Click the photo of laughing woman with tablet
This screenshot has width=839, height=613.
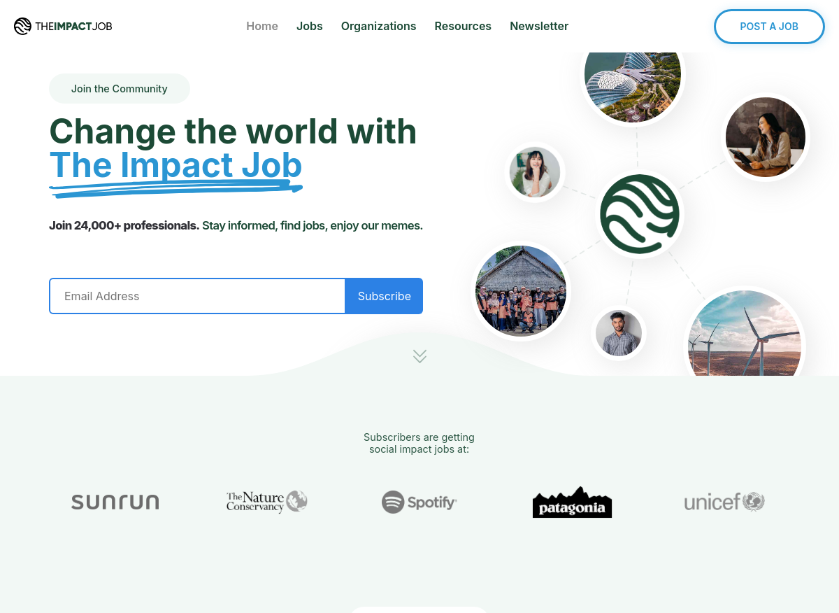point(766,137)
